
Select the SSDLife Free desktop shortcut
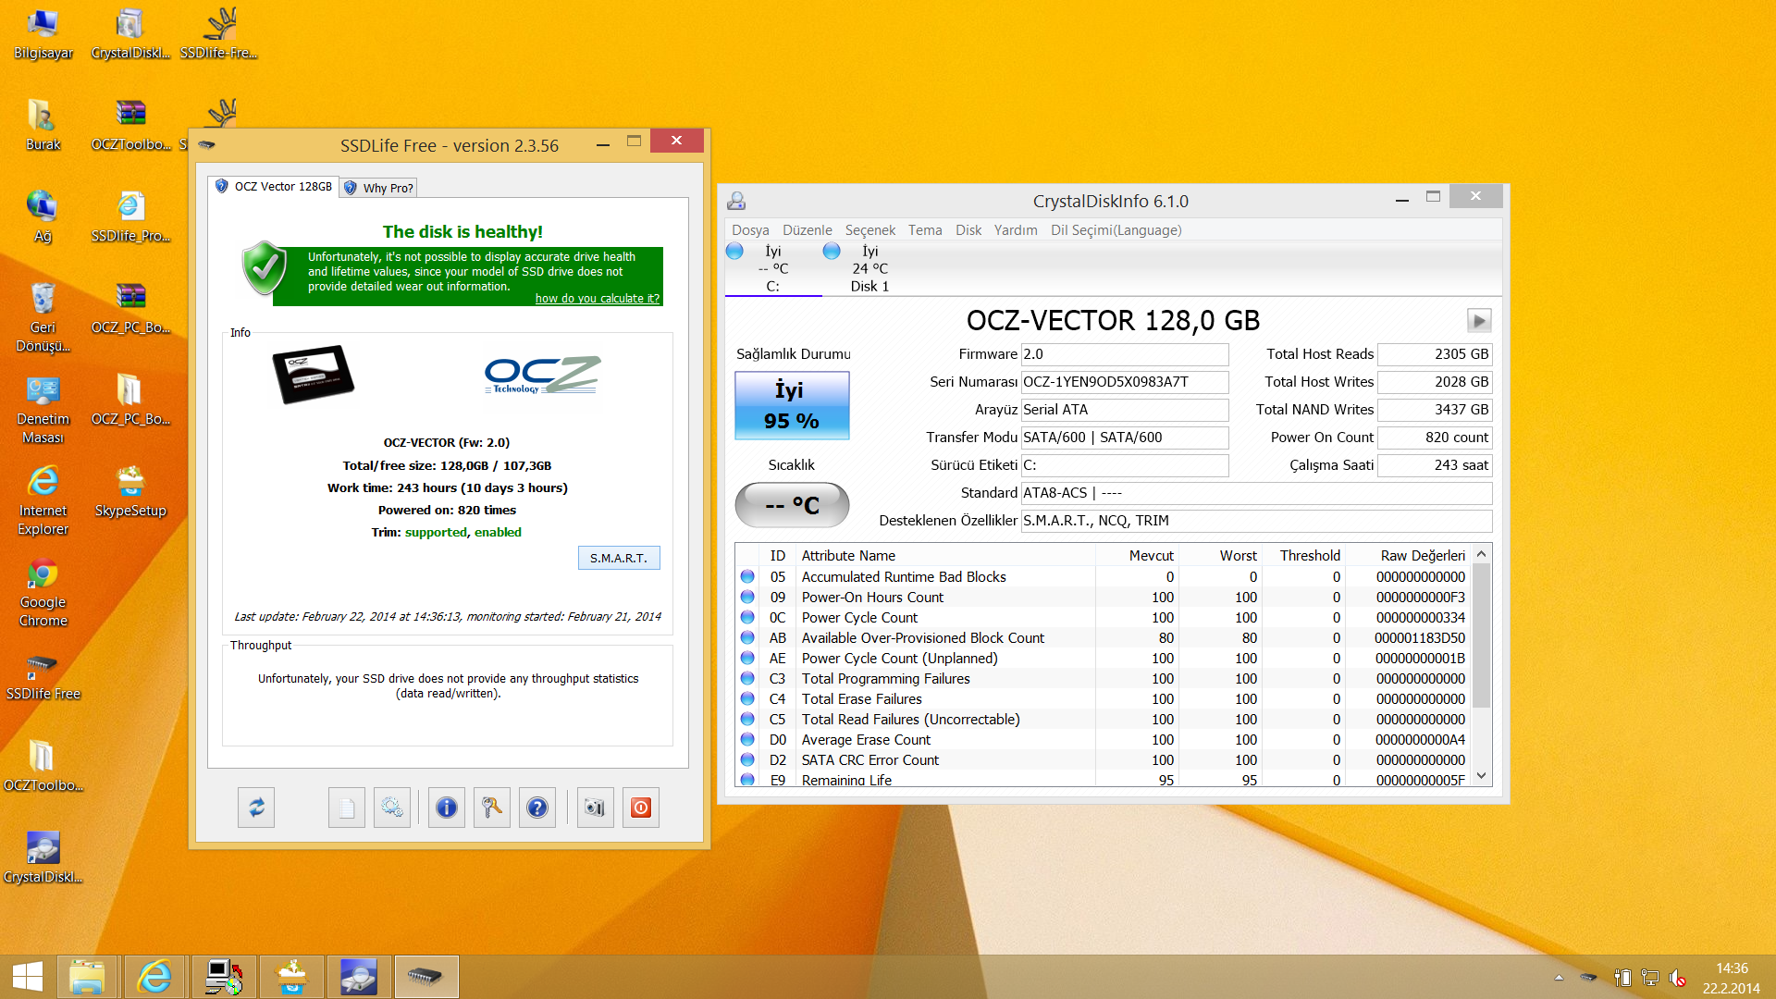43,677
